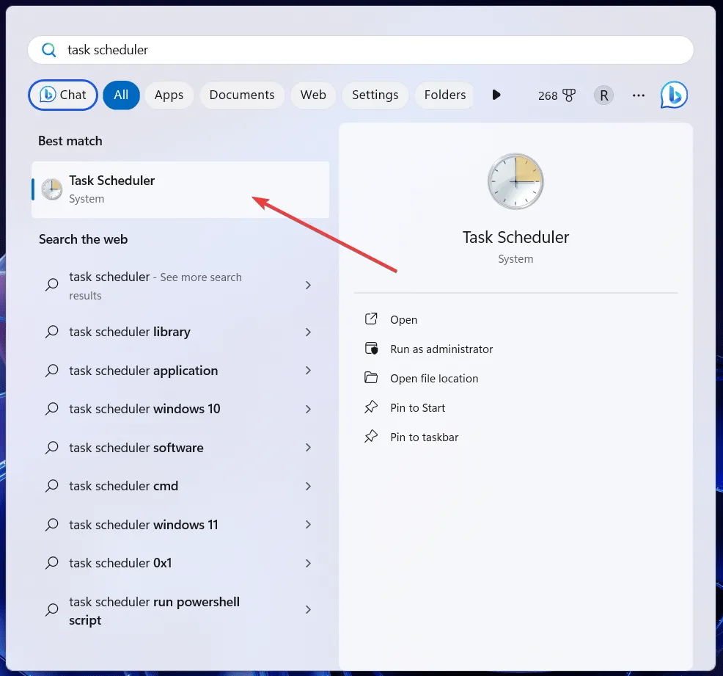Switch to the Settings filter tab

375,95
